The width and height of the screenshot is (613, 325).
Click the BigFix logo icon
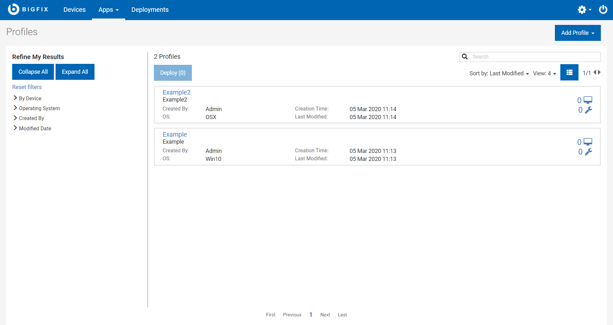(x=14, y=9)
